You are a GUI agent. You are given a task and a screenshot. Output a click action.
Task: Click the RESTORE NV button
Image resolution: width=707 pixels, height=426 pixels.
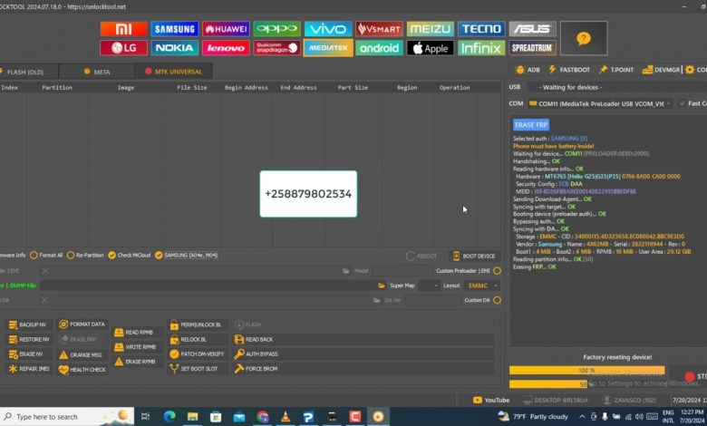(29, 340)
